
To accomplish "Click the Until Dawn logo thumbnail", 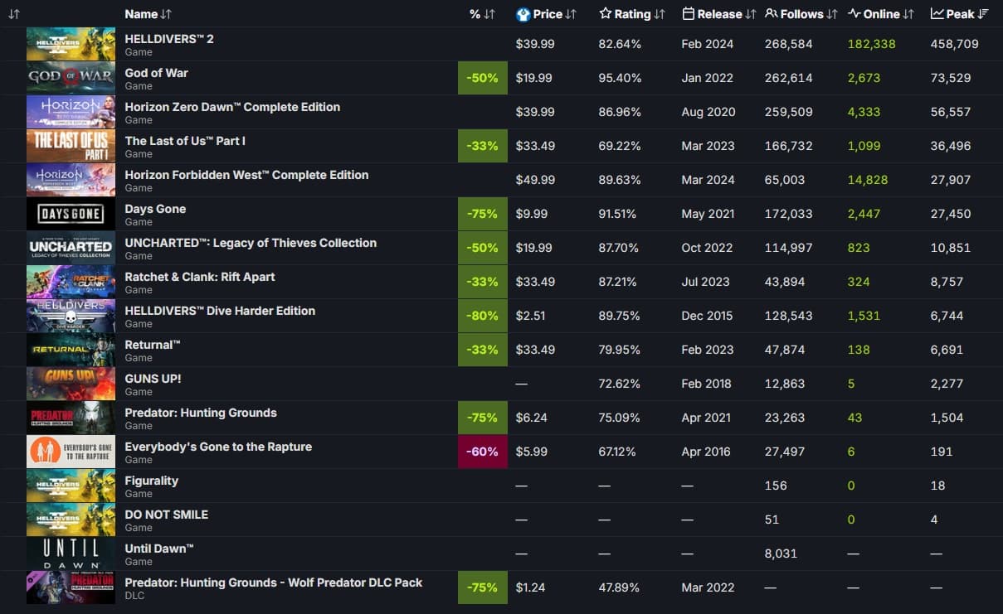I will tap(71, 554).
